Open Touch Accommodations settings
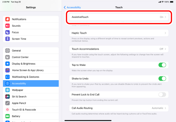 click(119, 49)
